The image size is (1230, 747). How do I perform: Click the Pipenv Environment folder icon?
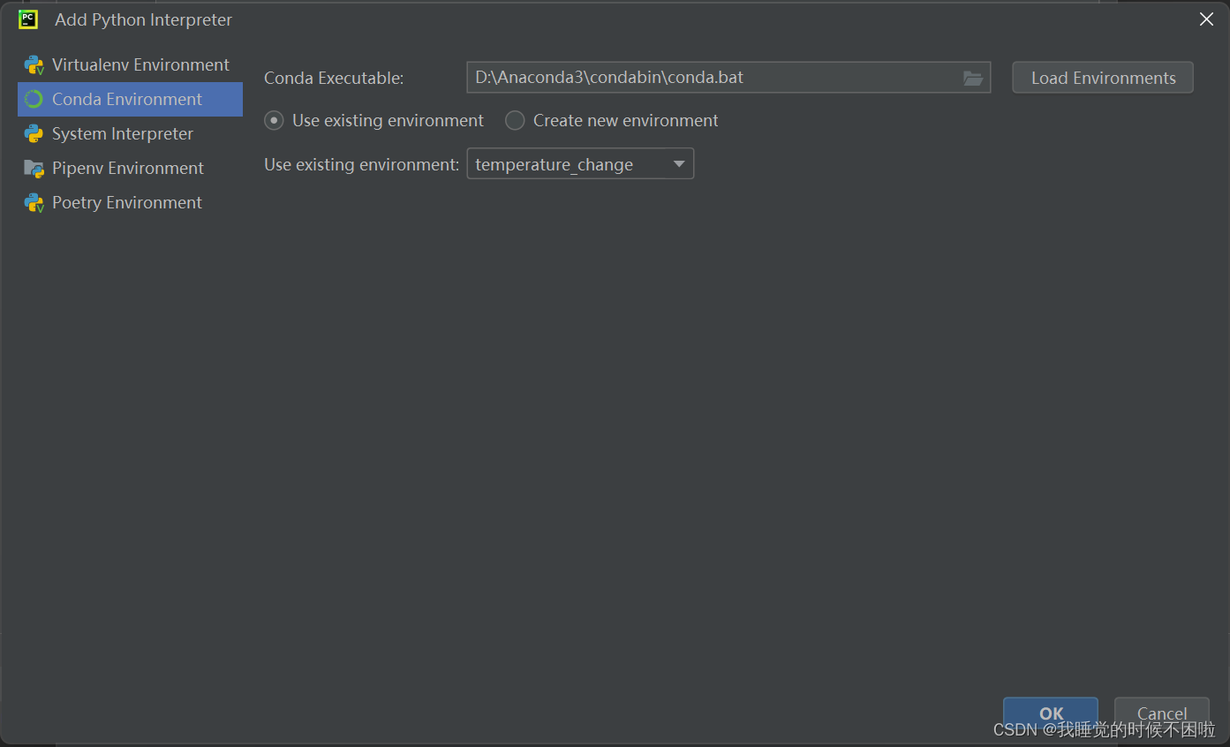point(34,169)
